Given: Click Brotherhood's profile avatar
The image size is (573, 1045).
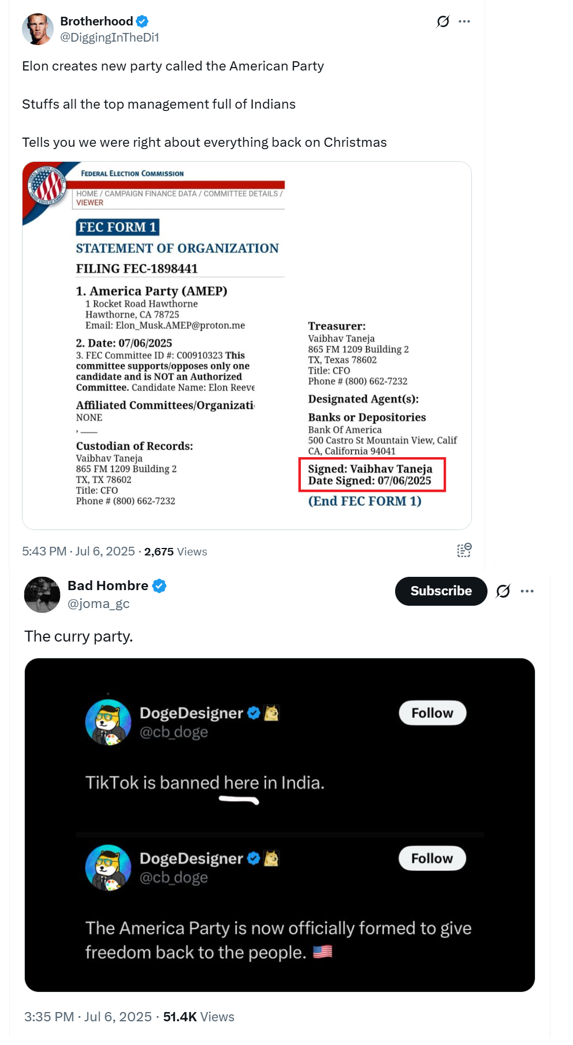Looking at the screenshot, I should tap(38, 29).
